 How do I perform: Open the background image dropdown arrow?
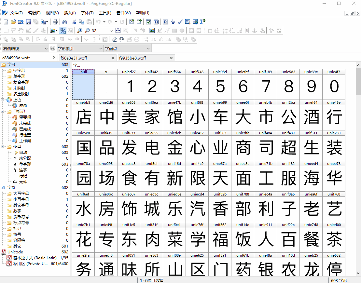[57, 31]
